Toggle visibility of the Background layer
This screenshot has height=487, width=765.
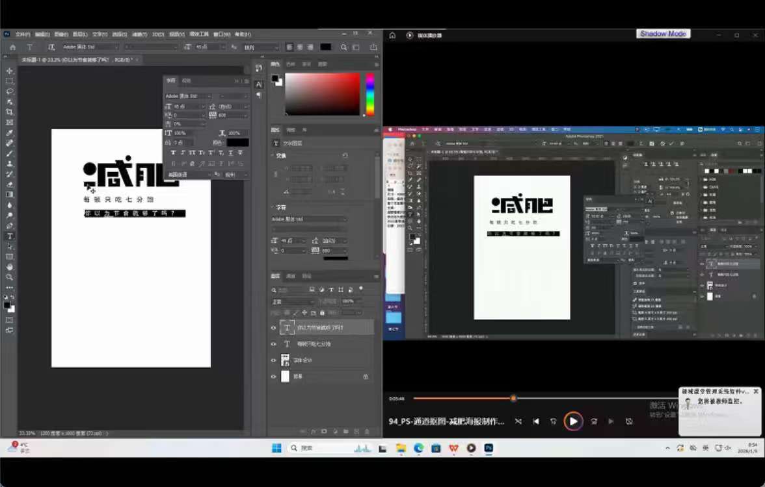(x=273, y=377)
